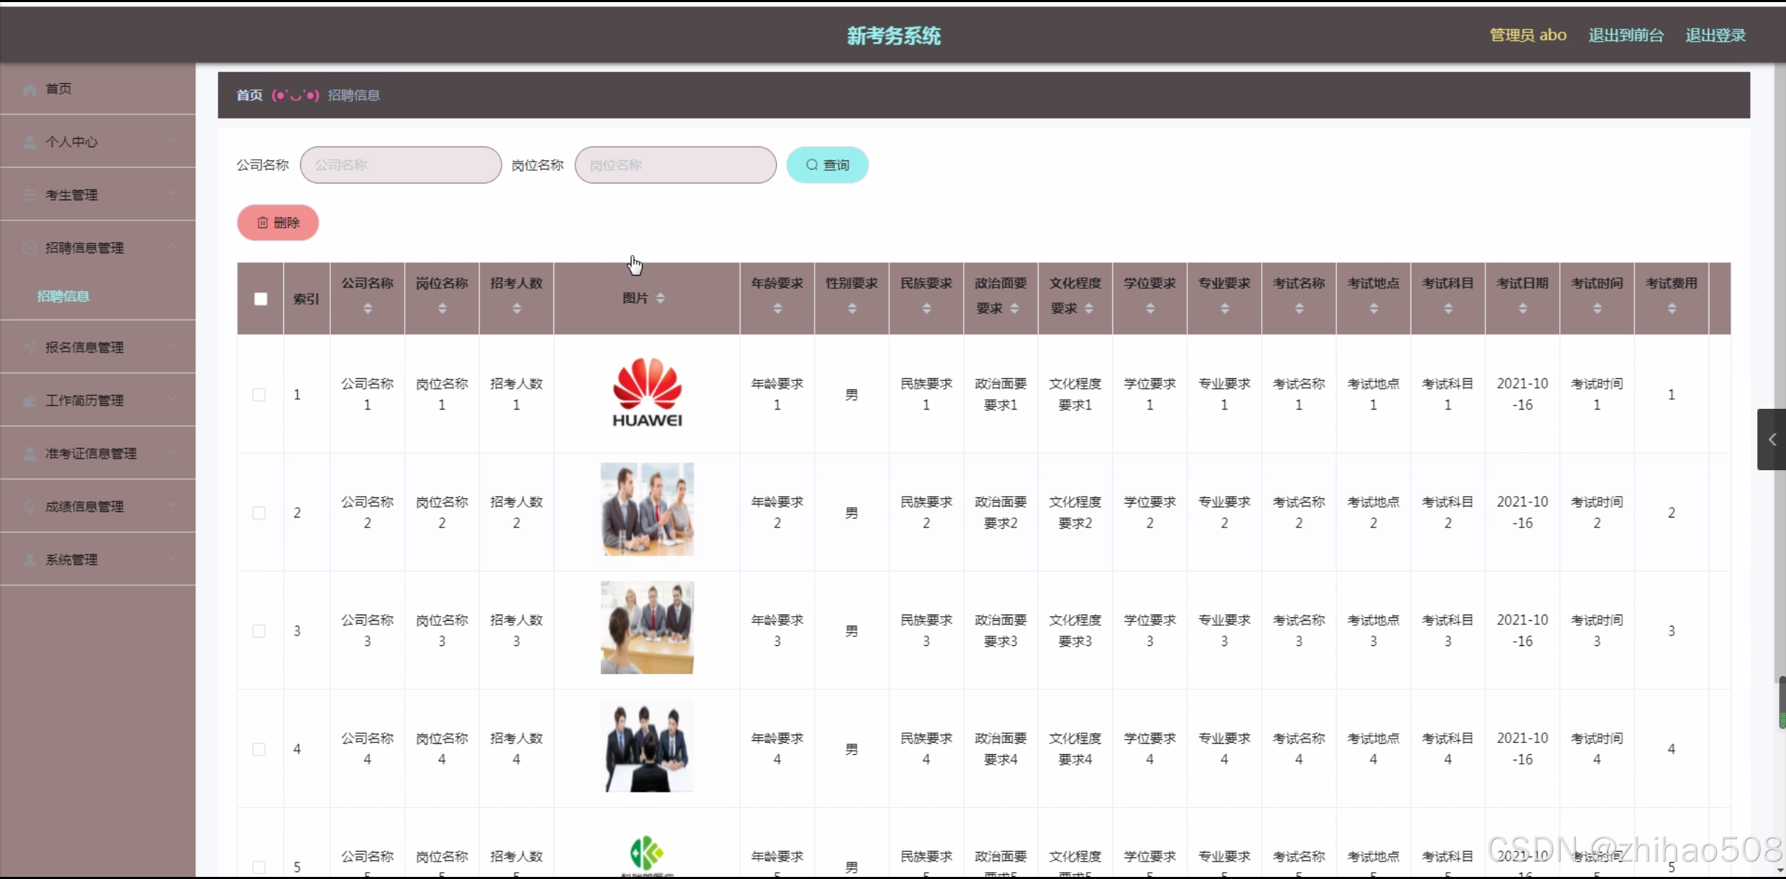
Task: Check the checkbox for row 1
Action: (259, 395)
